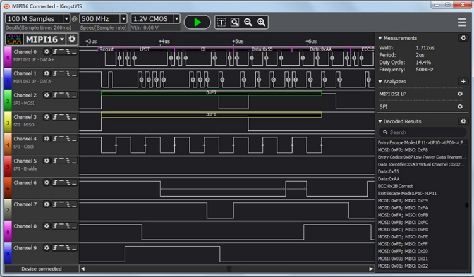Open MIPI DSI LP analyzer settings gear

coord(460,94)
